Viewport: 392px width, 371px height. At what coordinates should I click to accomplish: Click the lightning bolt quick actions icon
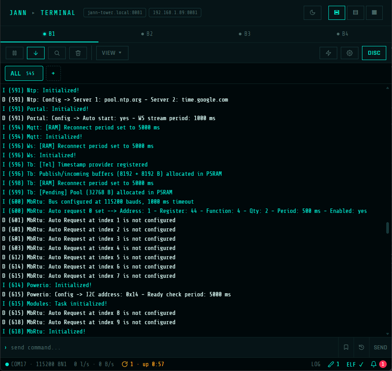pos(328,53)
